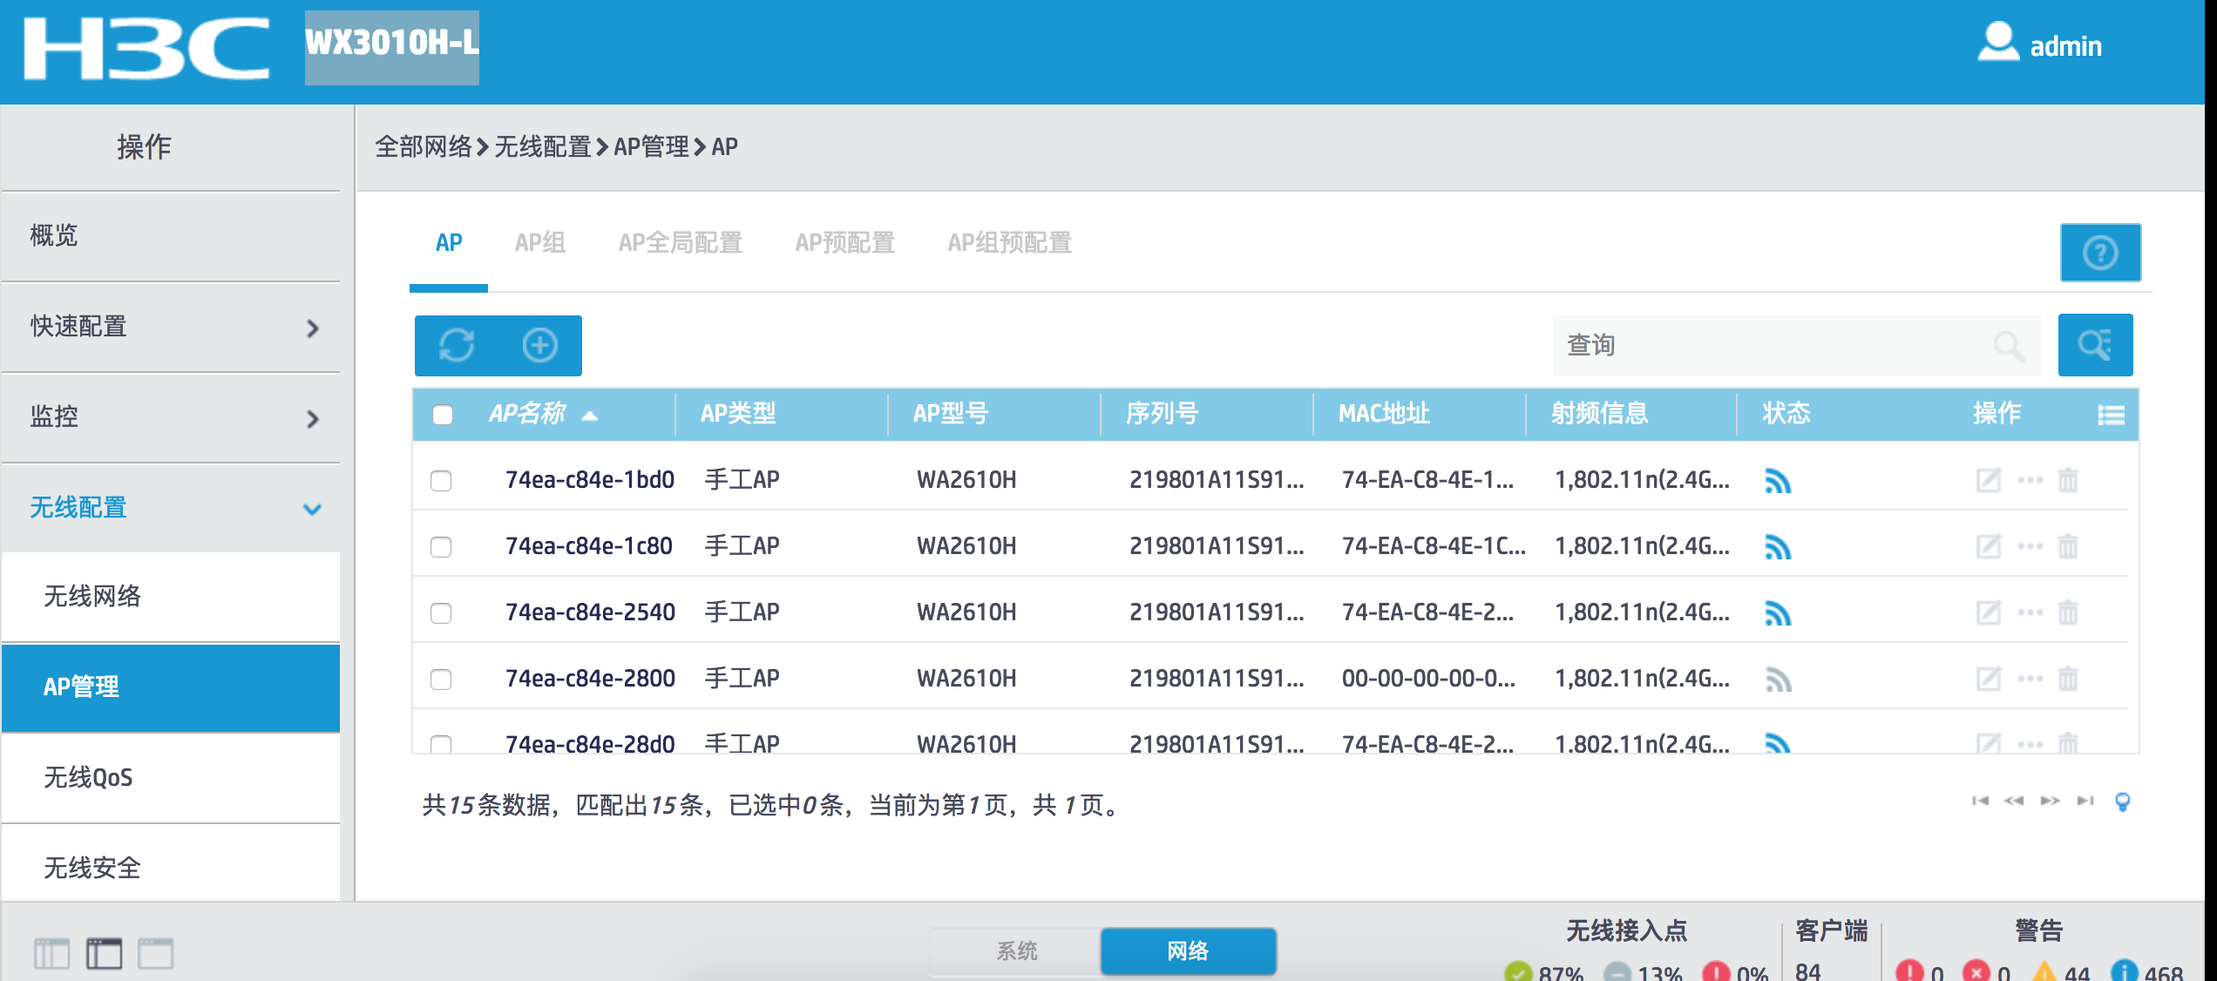Viewport: 2217px width, 981px height.
Task: Toggle the select-all checkbox in table header
Action: (x=443, y=415)
